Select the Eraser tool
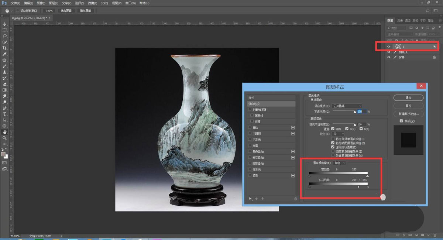 [5, 84]
